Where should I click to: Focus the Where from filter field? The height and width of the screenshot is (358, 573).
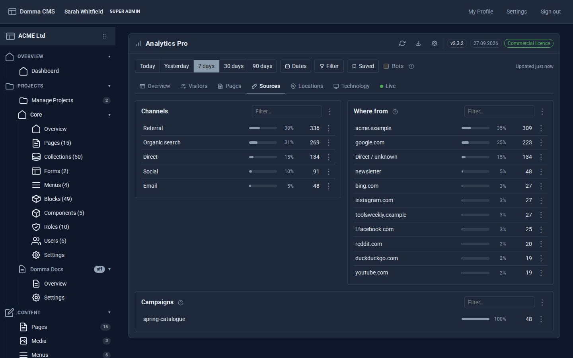(x=499, y=111)
